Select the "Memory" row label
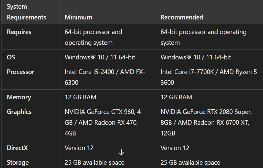Viewport: 263px width, 168px height. (x=19, y=97)
